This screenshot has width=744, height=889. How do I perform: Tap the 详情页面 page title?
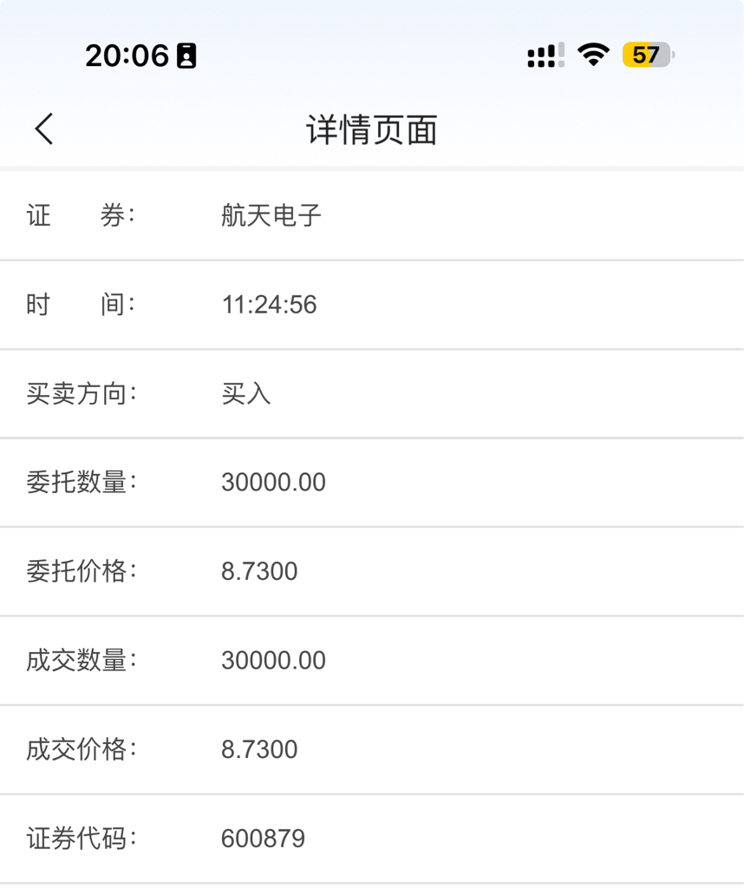coord(371,129)
